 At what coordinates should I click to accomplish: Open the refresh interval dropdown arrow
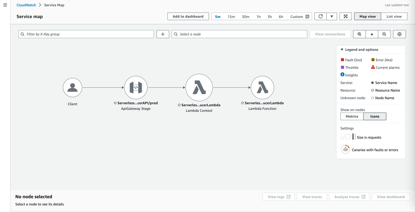click(x=332, y=16)
